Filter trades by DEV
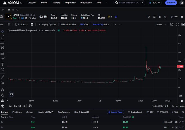Screen dimensions: 185x130 [x=150, y=112]
